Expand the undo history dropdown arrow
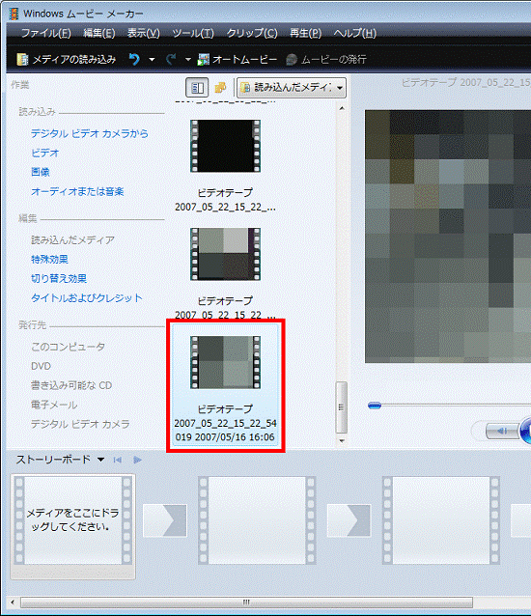Image resolution: width=531 pixels, height=616 pixels. point(152,60)
